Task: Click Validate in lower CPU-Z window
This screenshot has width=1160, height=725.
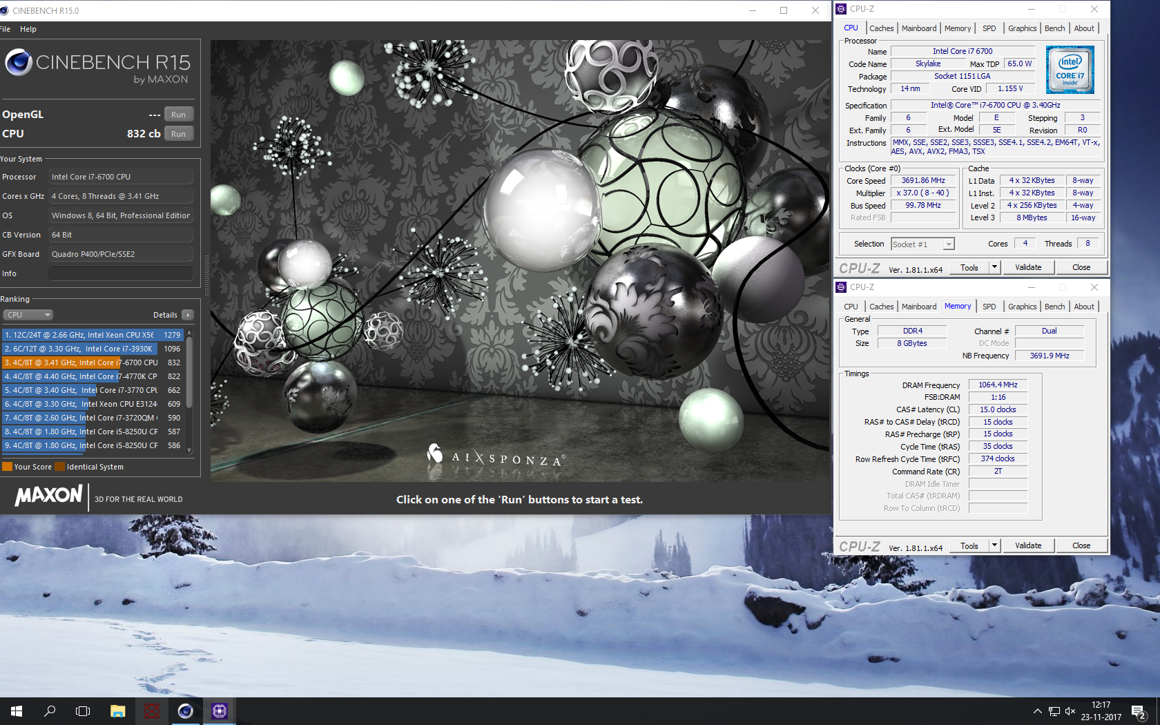Action: 1028,546
